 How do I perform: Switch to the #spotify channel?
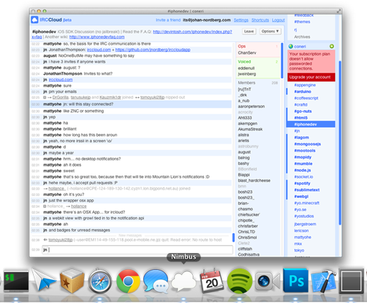[302, 183]
